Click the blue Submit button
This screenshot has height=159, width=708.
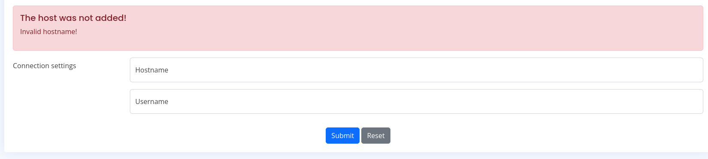coord(342,136)
